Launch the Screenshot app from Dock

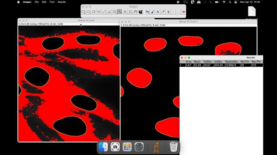115,147
